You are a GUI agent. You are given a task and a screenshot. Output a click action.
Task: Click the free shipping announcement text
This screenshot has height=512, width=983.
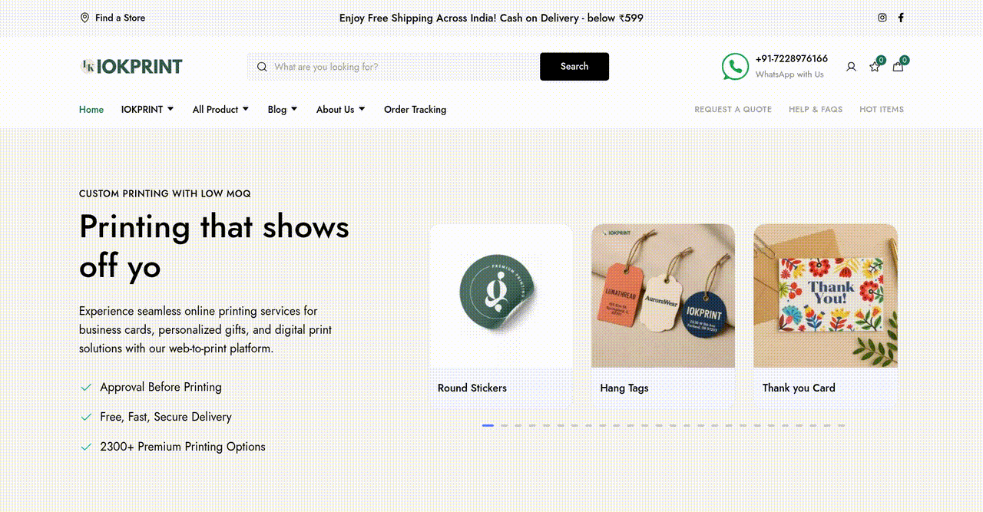coord(491,18)
